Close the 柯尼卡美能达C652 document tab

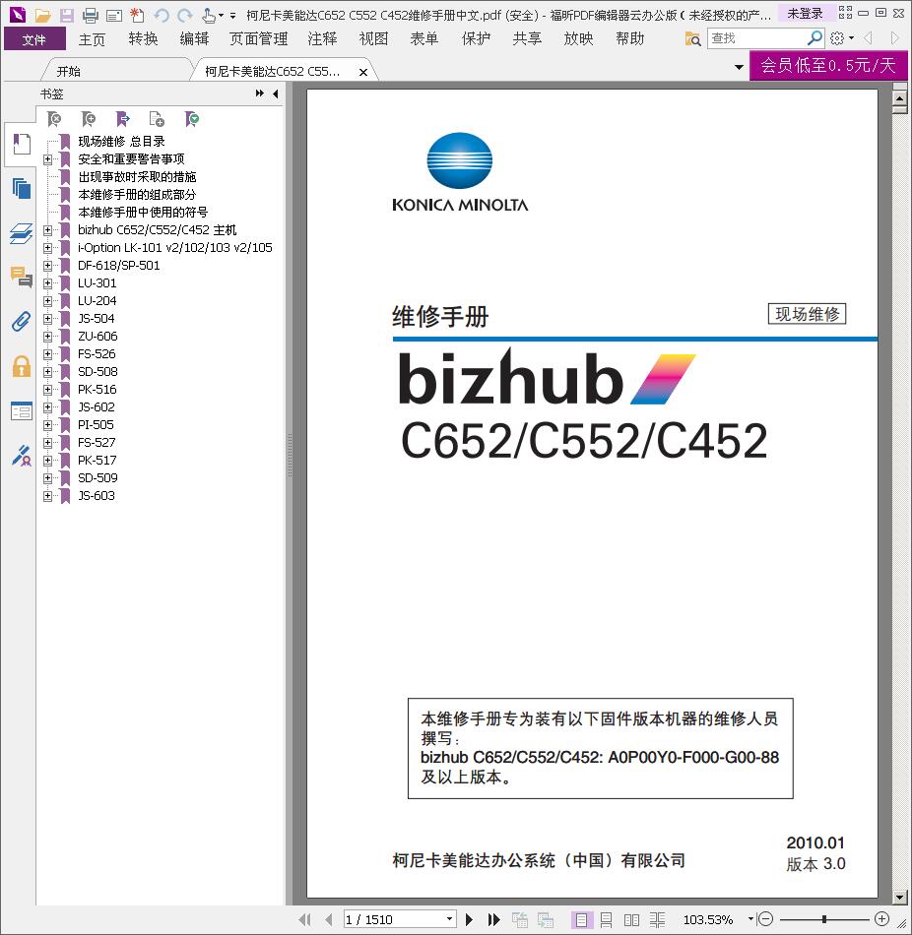pyautogui.click(x=362, y=72)
